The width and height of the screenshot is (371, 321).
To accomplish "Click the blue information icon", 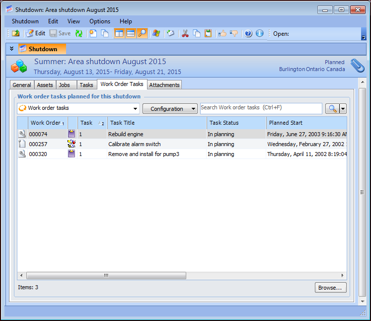I will click(260, 33).
